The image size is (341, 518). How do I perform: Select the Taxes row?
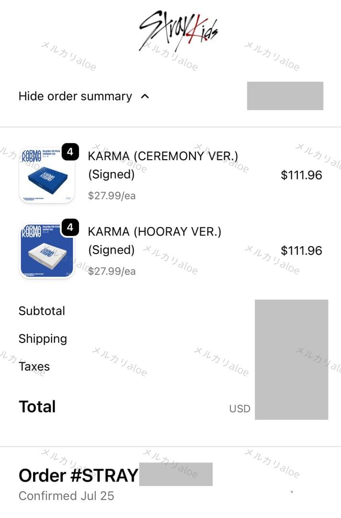tap(34, 366)
